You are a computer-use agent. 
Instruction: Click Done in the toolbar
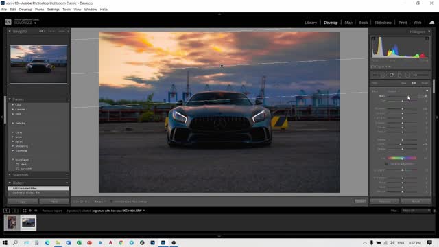(x=359, y=201)
